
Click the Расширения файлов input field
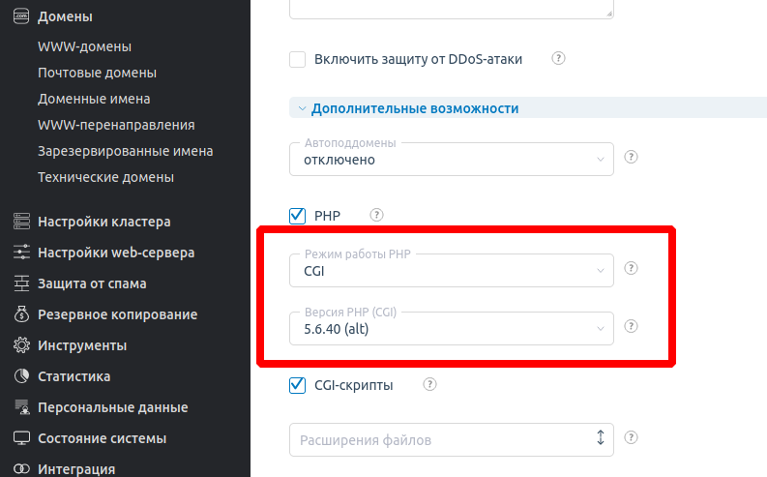coord(440,439)
